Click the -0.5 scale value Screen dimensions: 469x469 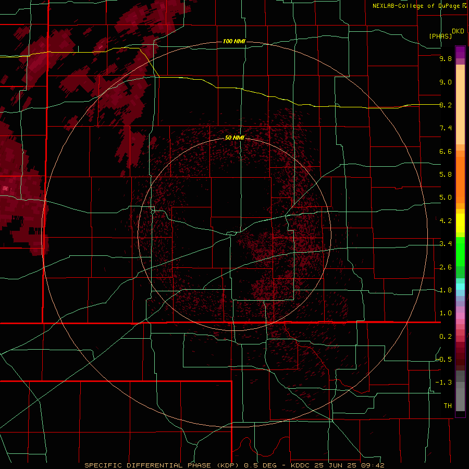[444, 359]
